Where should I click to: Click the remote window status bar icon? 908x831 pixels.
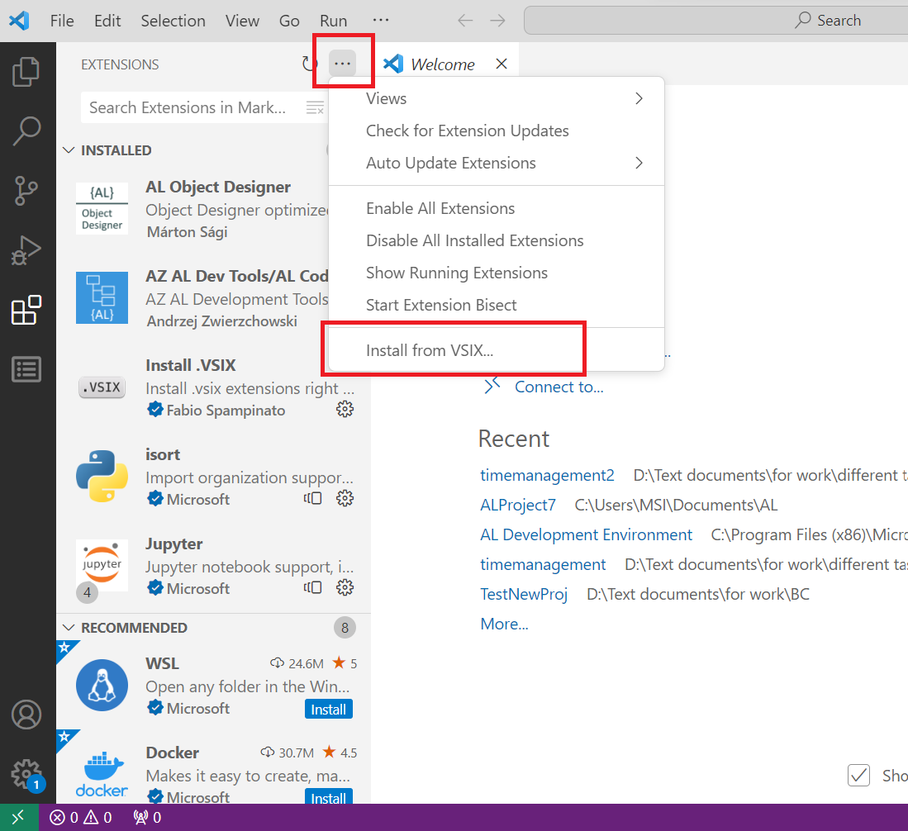coord(18,818)
